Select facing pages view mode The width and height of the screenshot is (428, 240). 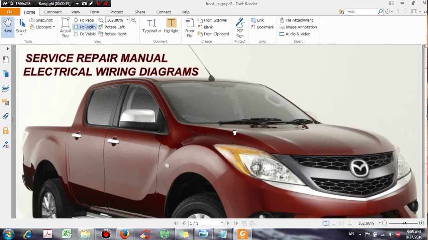[x=341, y=223]
